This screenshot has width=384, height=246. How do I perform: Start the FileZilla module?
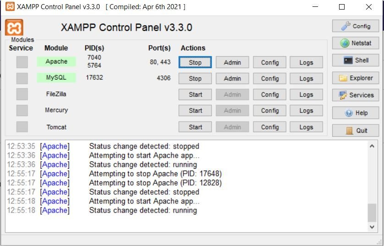195,95
